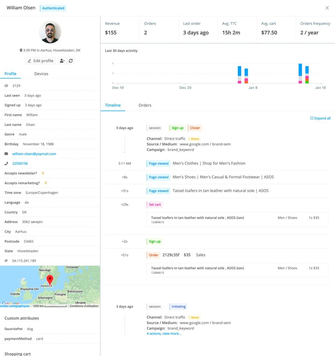Click the Accepts remarketing X mark
This screenshot has width=335, height=356.
coord(45,183)
